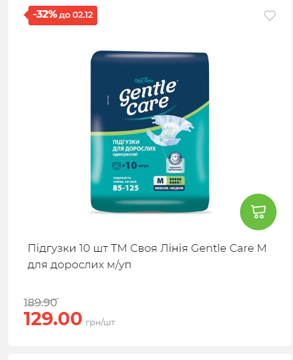Click the 85-125 hip measurement on the package
293x360 pixels.
coord(126,188)
